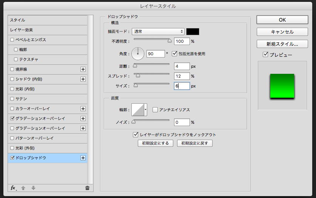
Task: Click the ノイズ slider handle
Action: 133,122
